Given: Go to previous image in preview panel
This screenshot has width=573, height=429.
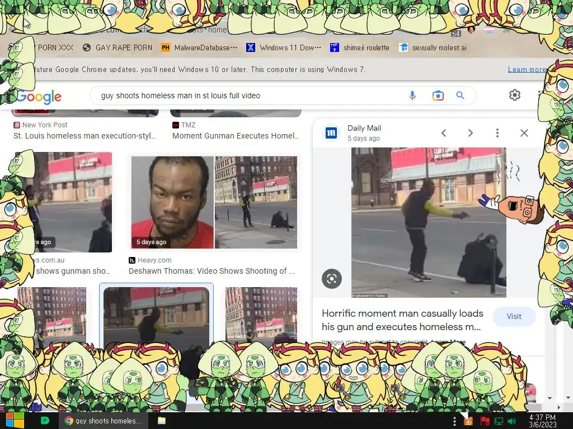Looking at the screenshot, I should (444, 133).
